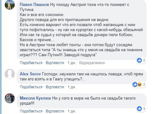
Task: Click the 1 дн. timestamp on Павел Пашков's comment
Action: pyautogui.click(x=72, y=63)
